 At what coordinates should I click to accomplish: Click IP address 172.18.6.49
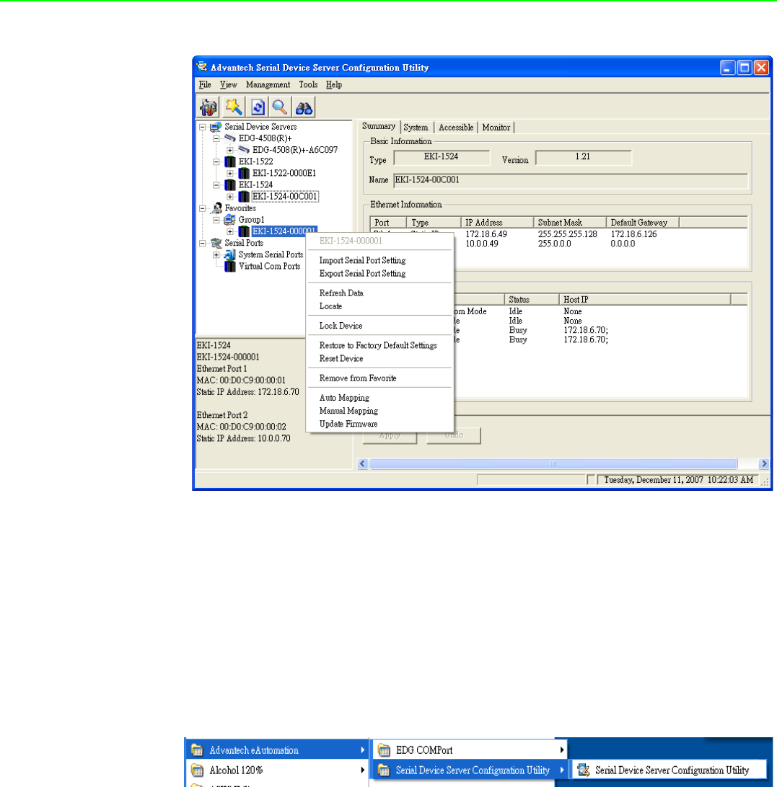486,234
